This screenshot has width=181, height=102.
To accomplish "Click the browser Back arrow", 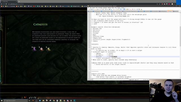I will click(x=2, y=4).
